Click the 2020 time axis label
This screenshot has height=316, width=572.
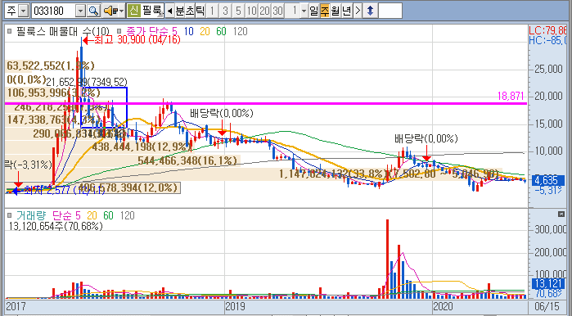[443, 306]
